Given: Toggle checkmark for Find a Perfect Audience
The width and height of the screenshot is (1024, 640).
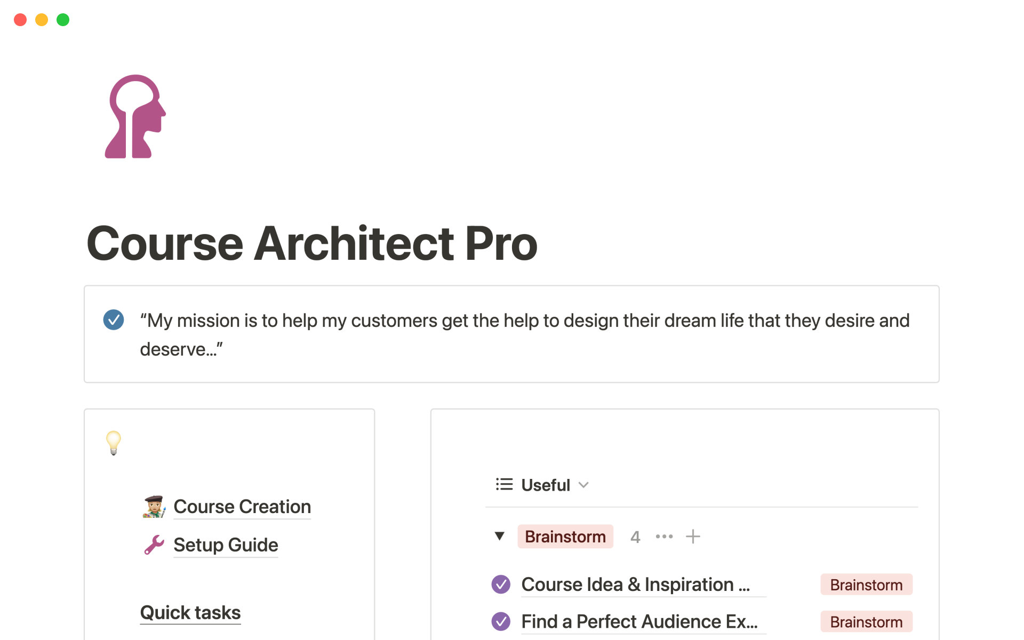Looking at the screenshot, I should [x=501, y=622].
